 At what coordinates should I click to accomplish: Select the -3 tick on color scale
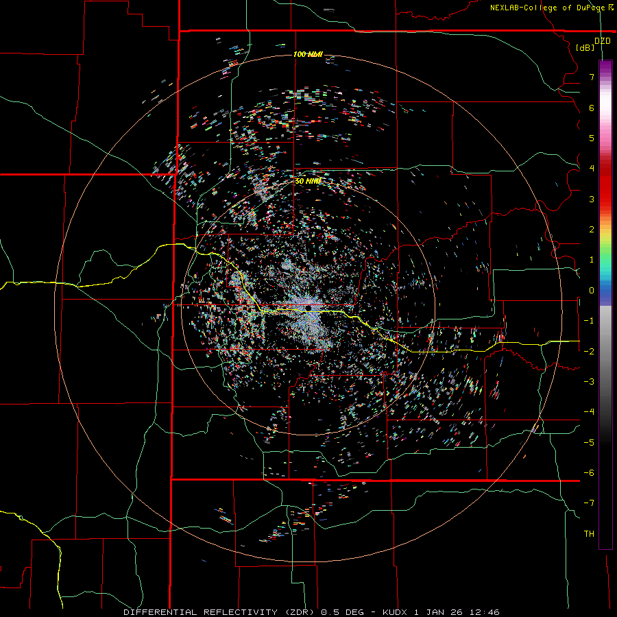pyautogui.click(x=589, y=382)
